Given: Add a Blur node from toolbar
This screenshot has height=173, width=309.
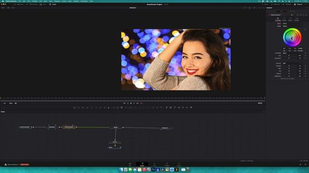Looking at the screenshot, I should 109,108.
